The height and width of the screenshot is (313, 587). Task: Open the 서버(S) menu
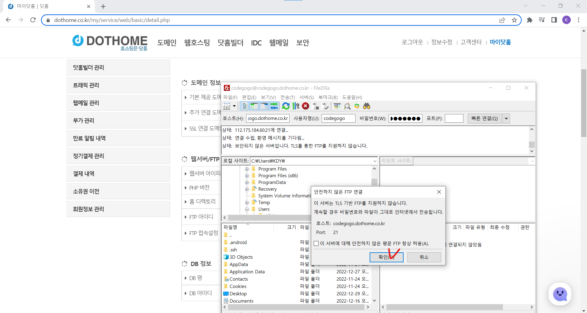307,97
